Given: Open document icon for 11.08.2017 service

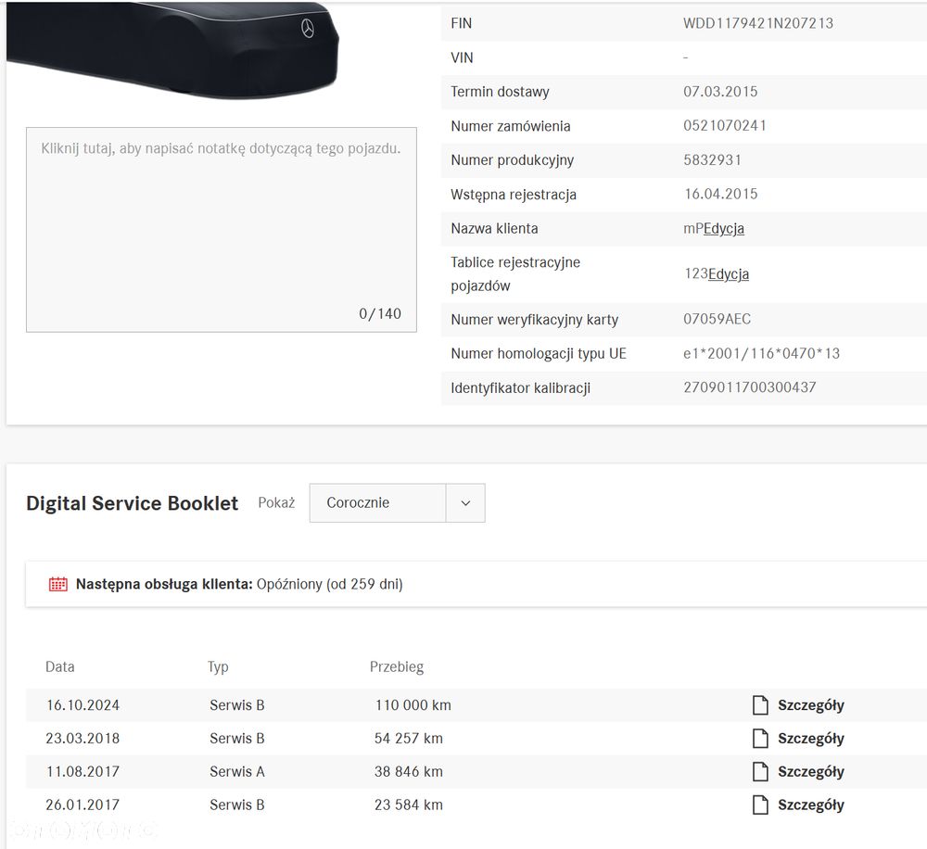Looking at the screenshot, I should click(760, 771).
